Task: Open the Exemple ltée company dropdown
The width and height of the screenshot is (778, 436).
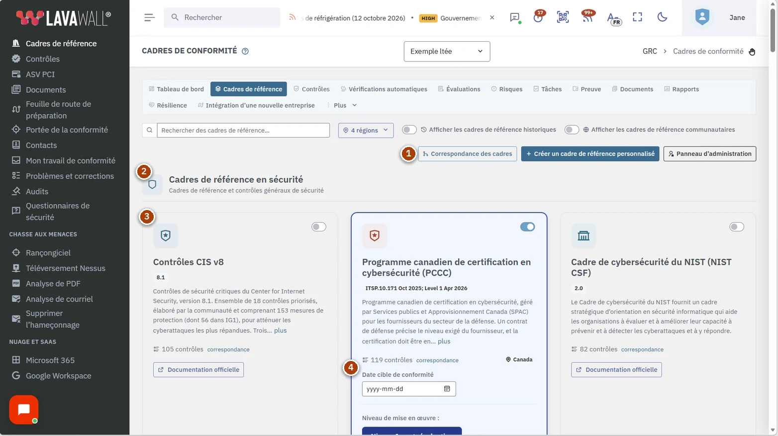Action: [x=447, y=51]
